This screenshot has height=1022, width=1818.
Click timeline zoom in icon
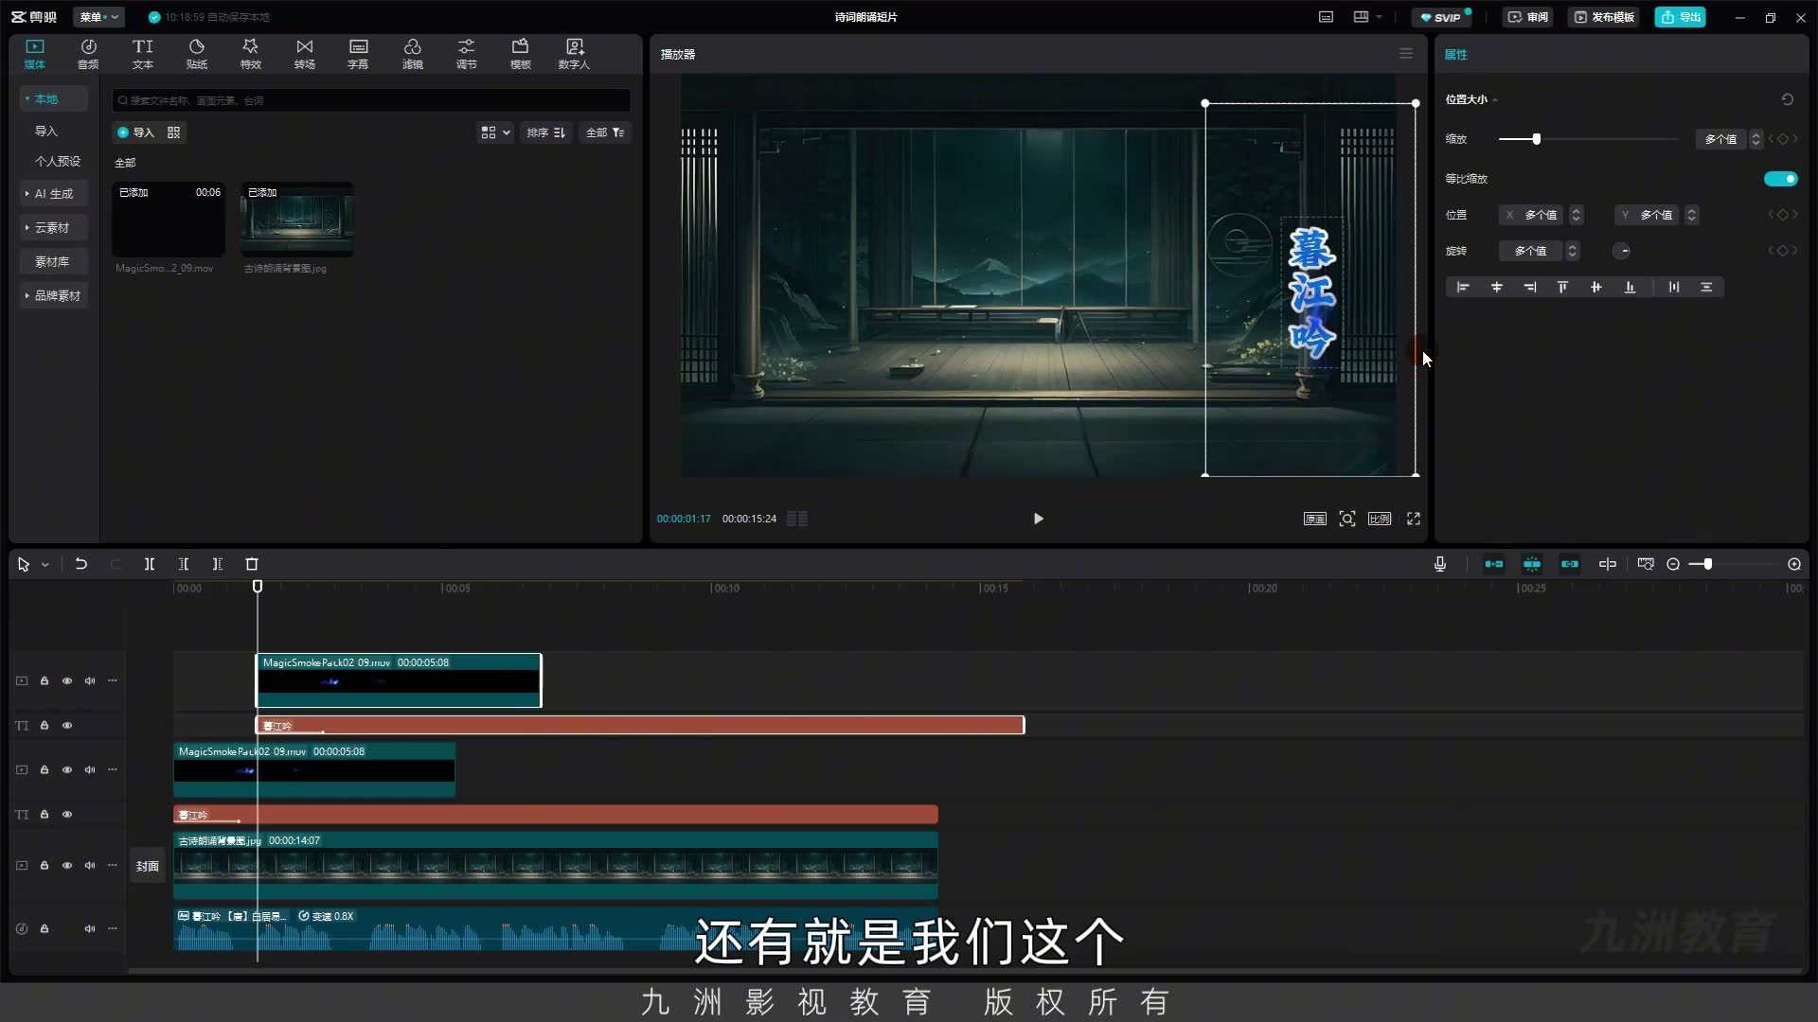(x=1794, y=564)
